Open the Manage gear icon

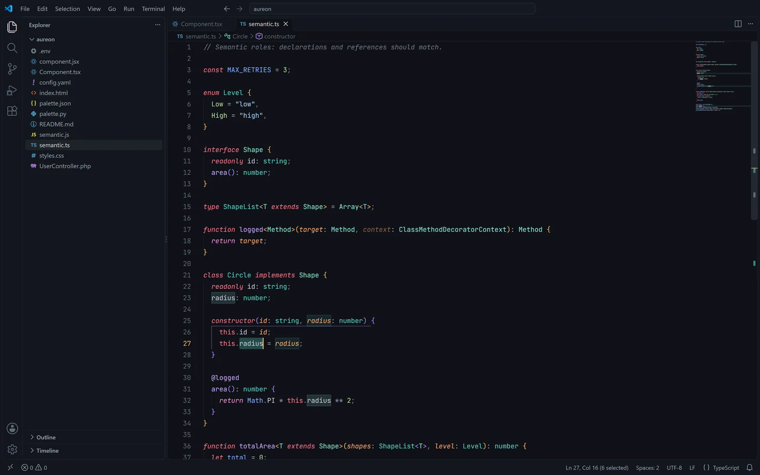(x=12, y=449)
